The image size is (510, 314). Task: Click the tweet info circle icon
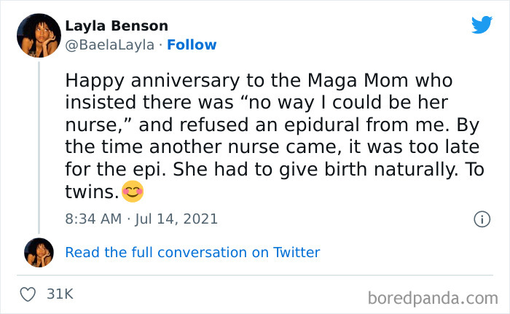481,219
